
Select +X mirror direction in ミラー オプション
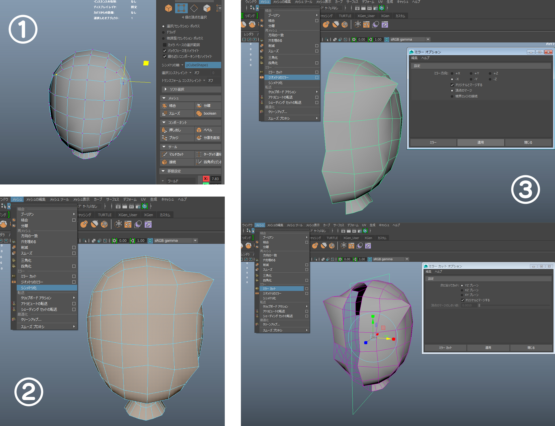click(x=452, y=73)
